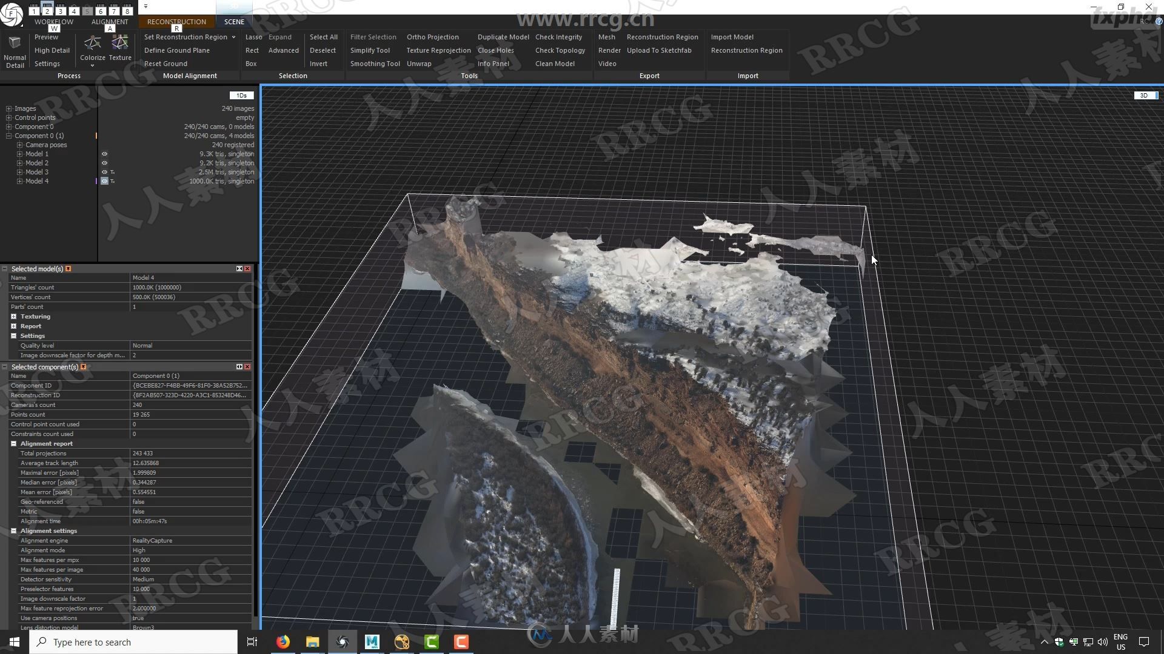Click Import Model
Screen dimensions: 1164x654
[x=732, y=38]
